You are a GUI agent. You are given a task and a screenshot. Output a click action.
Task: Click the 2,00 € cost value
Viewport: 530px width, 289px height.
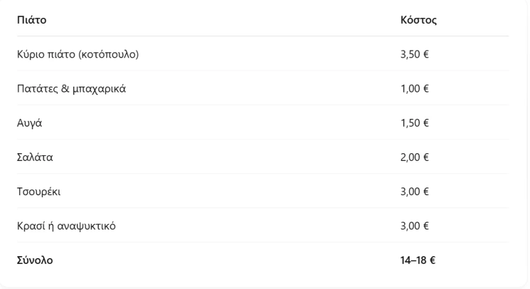[414, 158]
